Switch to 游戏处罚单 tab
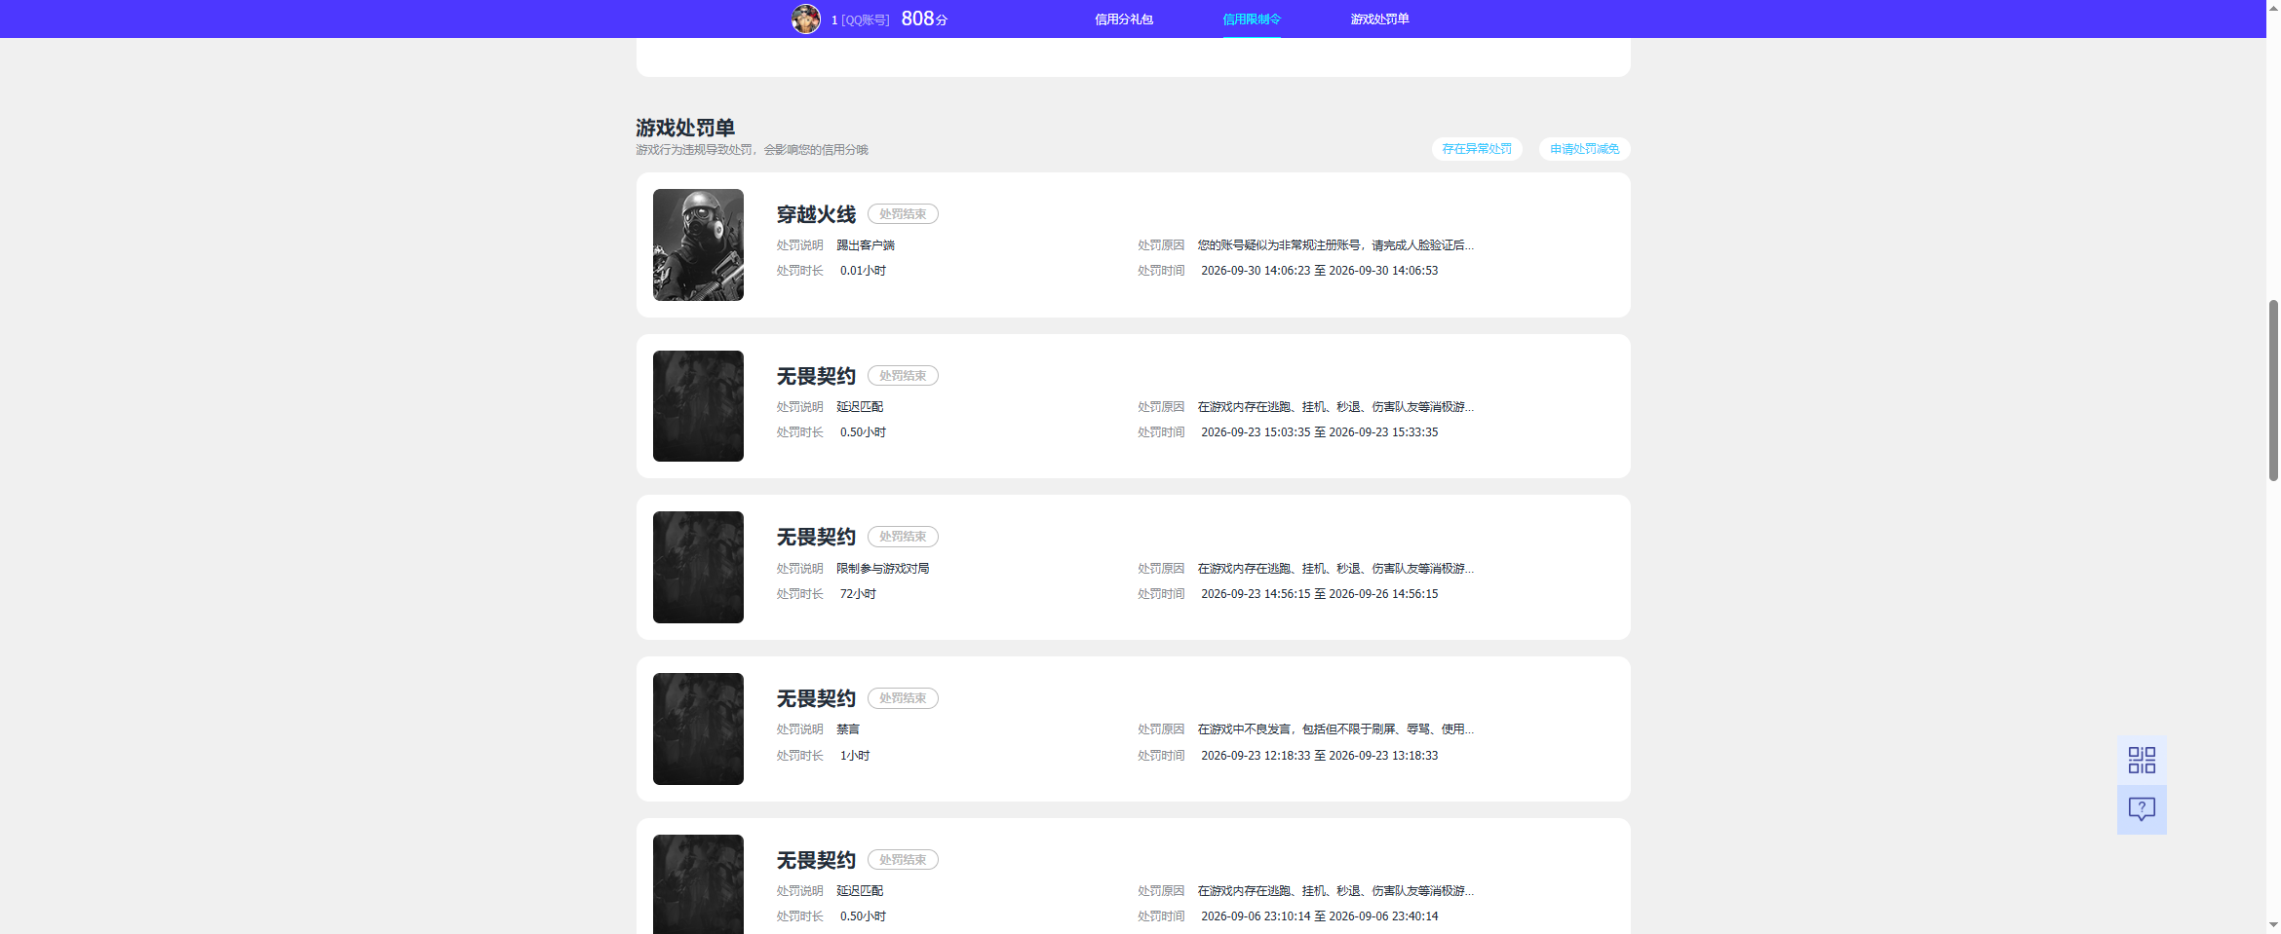The height and width of the screenshot is (934, 2281). pos(1379,19)
